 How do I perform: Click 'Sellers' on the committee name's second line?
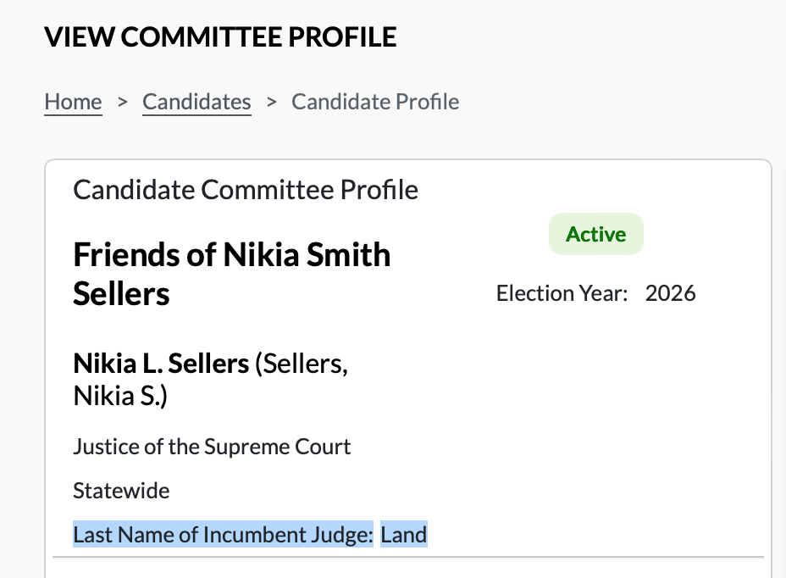[x=121, y=294]
